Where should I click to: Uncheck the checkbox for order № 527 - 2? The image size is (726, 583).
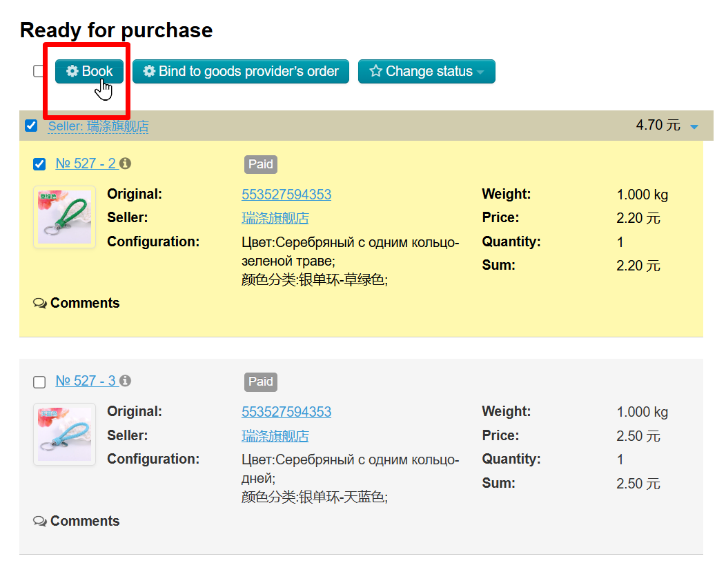[39, 164]
